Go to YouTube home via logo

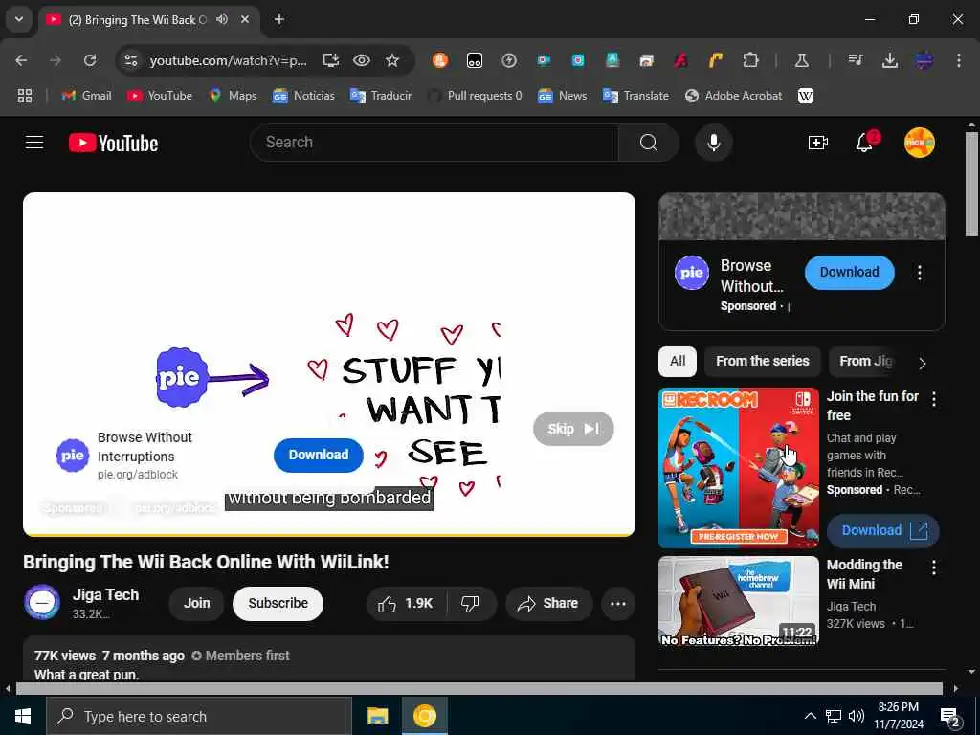coord(113,144)
